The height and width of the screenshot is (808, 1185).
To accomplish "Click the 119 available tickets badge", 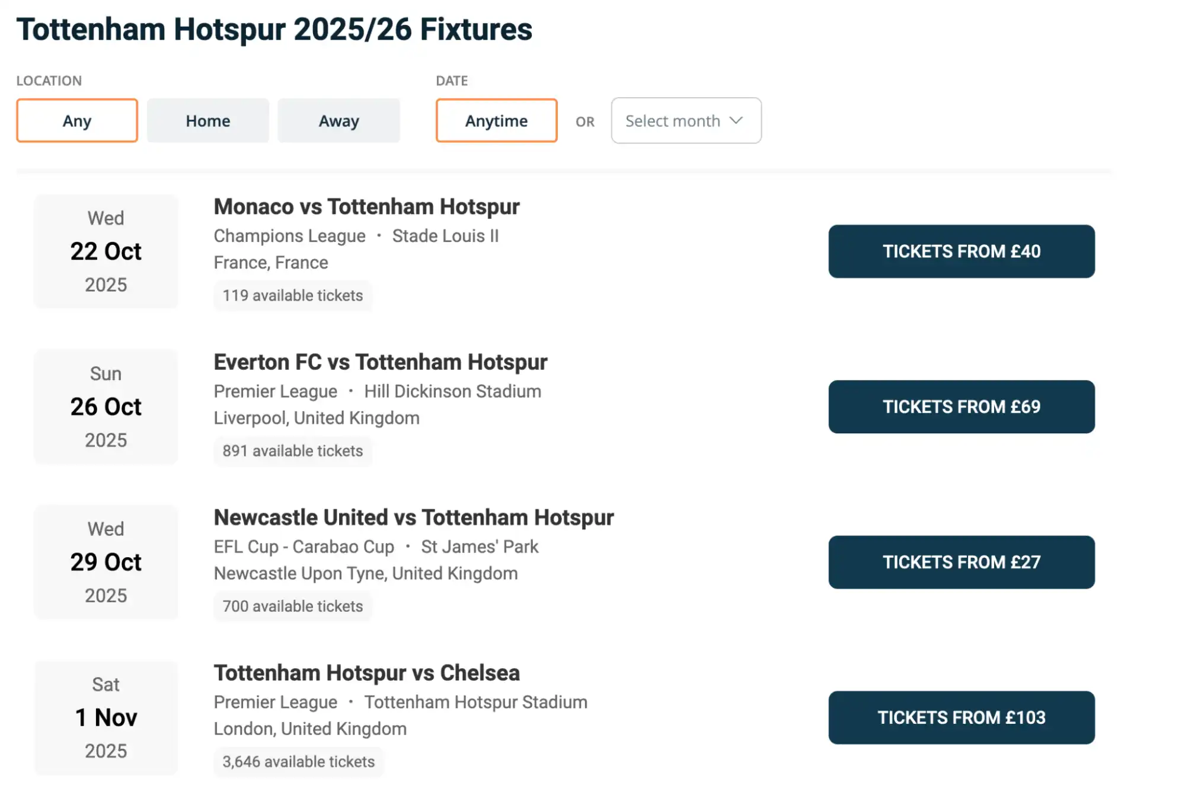I will (x=293, y=295).
